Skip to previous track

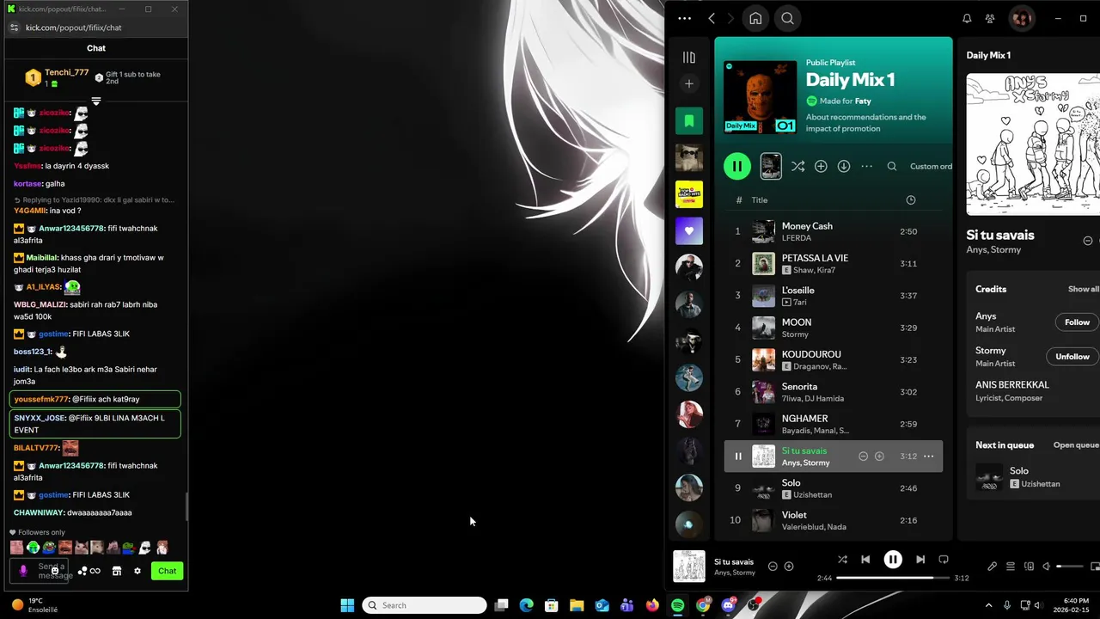[x=865, y=560]
